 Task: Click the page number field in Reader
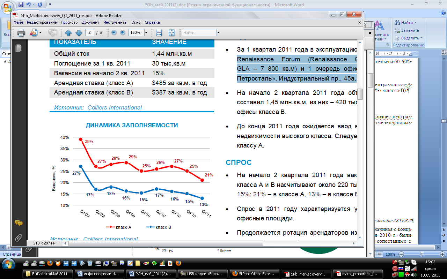(90, 33)
